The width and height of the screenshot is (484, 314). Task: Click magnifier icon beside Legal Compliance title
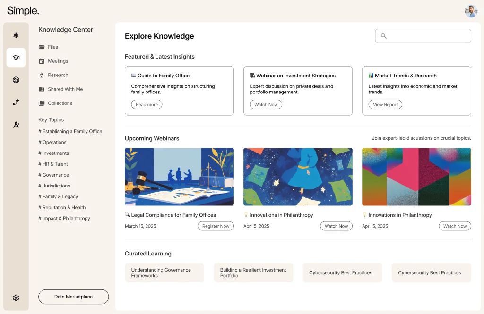(127, 215)
